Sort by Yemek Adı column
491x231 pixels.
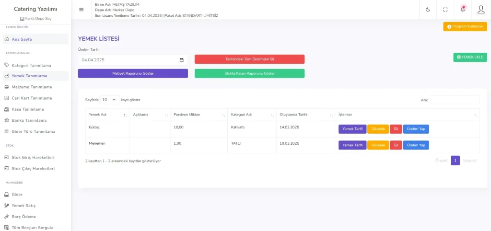coord(106,115)
